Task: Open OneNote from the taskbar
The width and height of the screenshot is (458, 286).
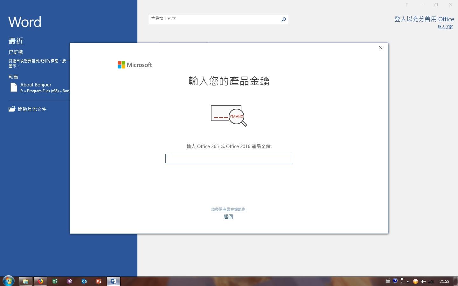Action: 70,281
